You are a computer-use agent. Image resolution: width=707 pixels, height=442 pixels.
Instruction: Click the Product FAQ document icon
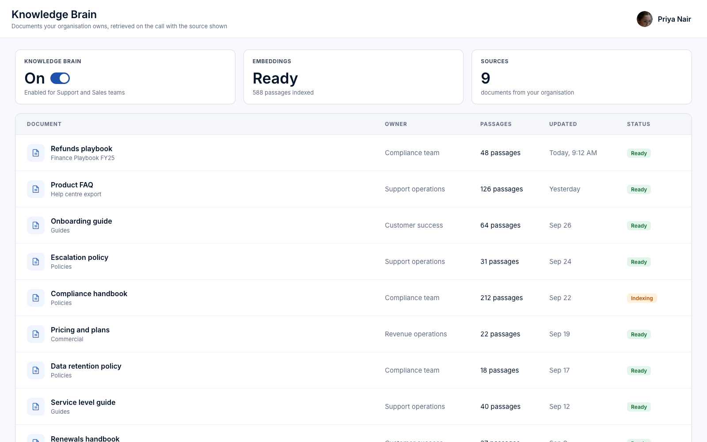coord(36,189)
